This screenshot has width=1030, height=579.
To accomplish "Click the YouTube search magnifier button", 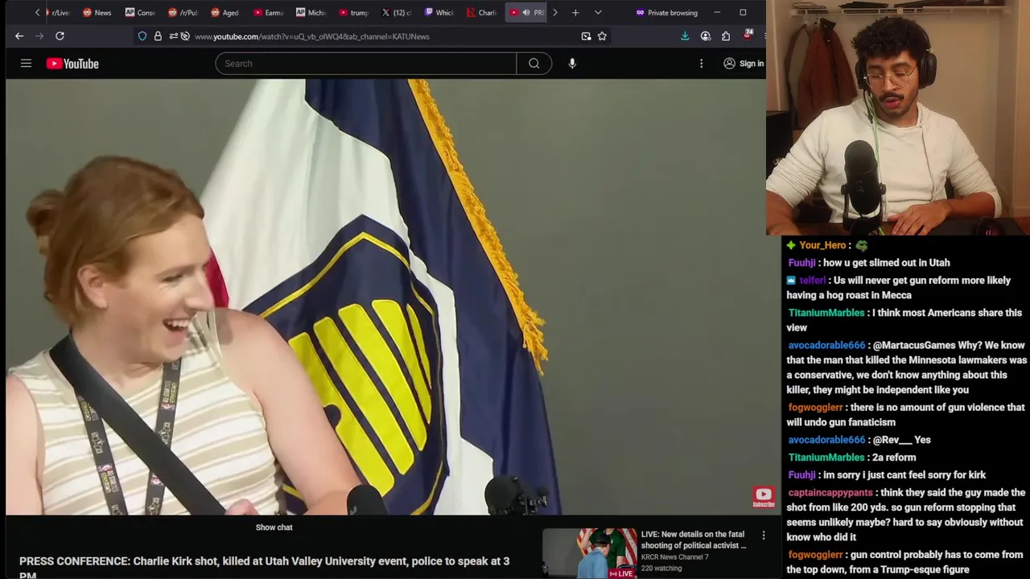I will click(x=534, y=64).
